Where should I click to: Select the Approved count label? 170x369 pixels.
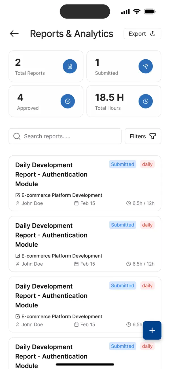click(28, 108)
